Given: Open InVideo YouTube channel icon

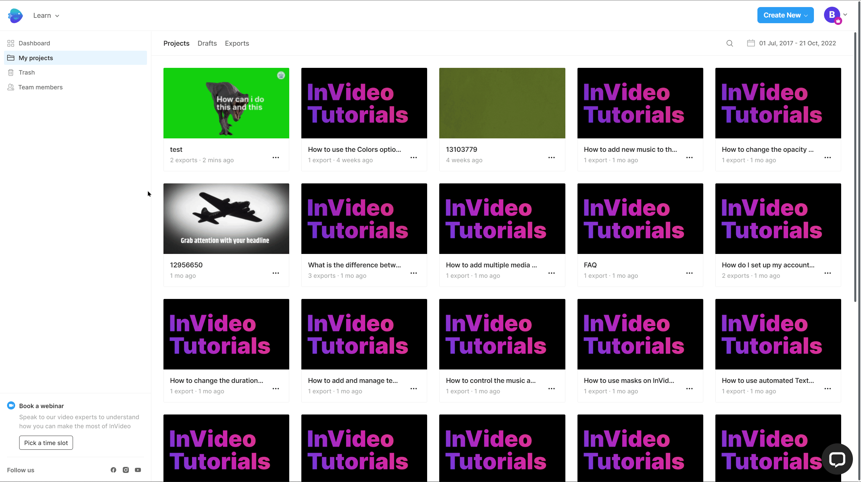Looking at the screenshot, I should (x=138, y=470).
